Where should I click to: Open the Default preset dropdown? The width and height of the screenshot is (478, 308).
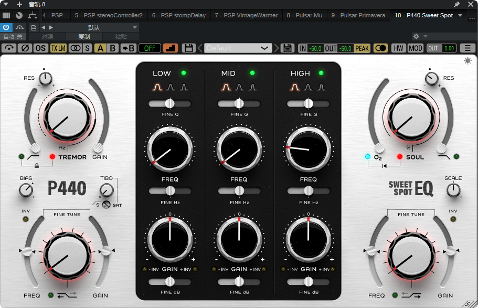point(238,48)
